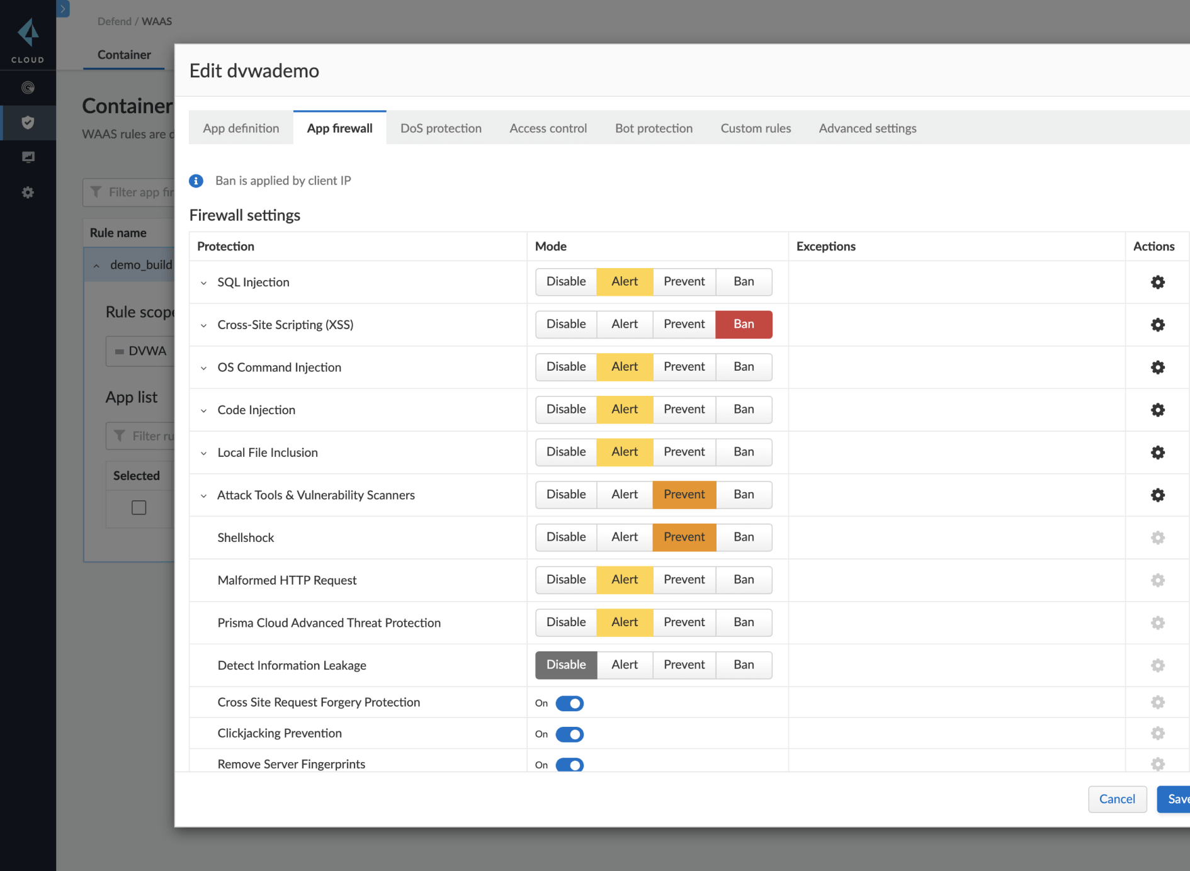Click the info icon next to Ban message

tap(196, 181)
